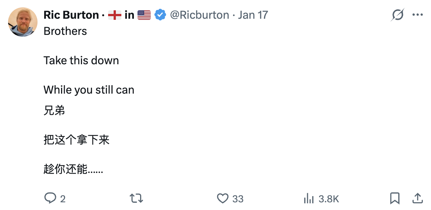
Task: Click the like count 33
Action: [238, 199]
